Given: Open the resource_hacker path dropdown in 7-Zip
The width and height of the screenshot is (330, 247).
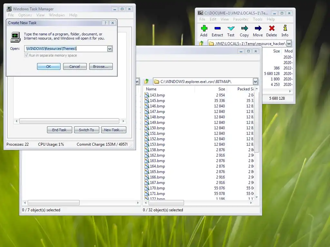Looking at the screenshot, I should click(289, 43).
